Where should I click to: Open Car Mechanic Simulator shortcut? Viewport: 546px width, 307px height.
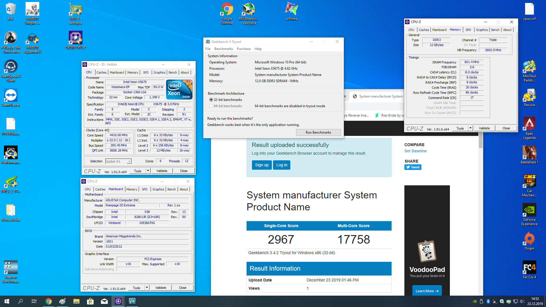[529, 186]
